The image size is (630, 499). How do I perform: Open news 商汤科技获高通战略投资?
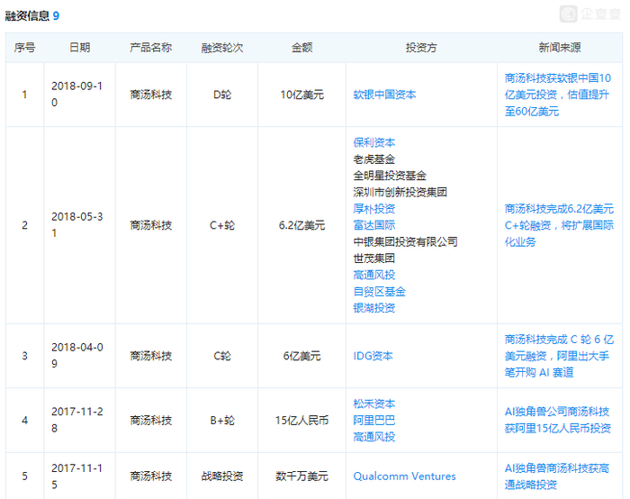(x=557, y=476)
